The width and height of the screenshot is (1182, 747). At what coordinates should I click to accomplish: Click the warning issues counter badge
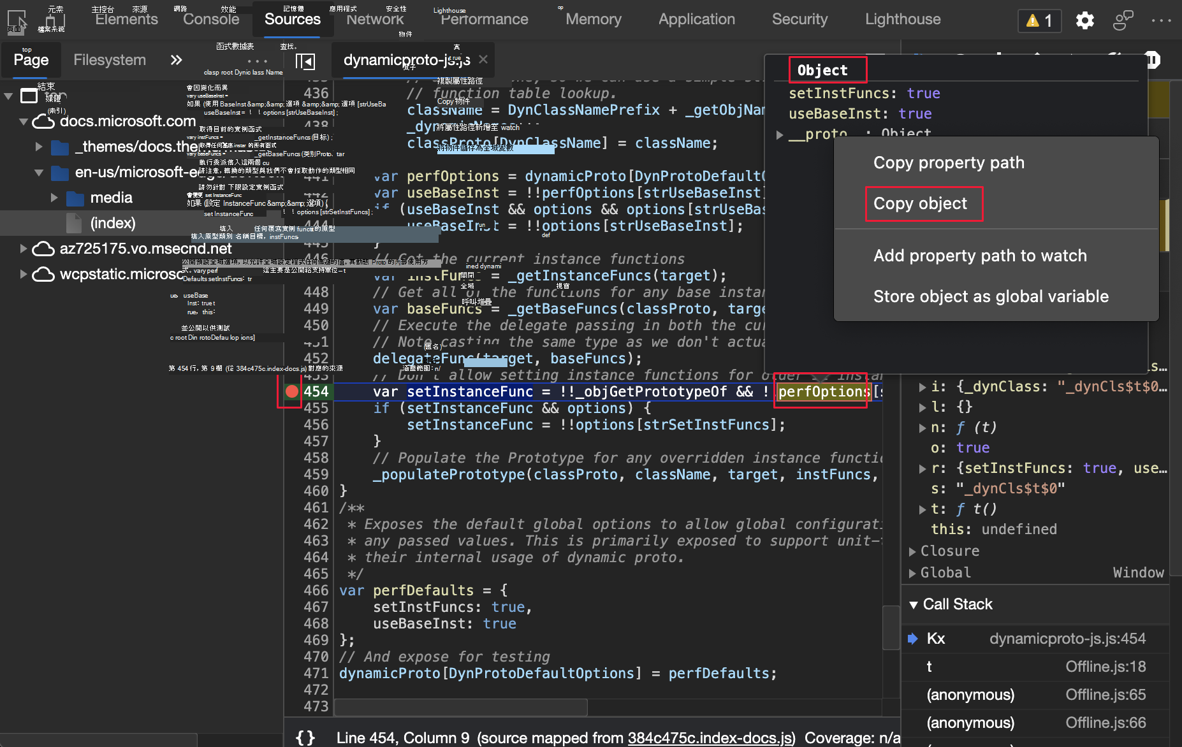pos(1039,20)
